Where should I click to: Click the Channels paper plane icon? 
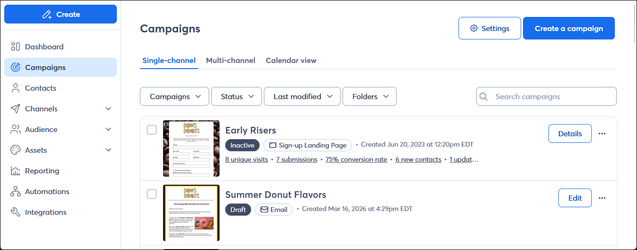(16, 109)
